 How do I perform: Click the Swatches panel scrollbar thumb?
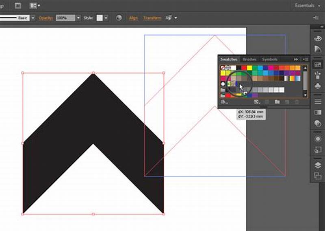305,81
